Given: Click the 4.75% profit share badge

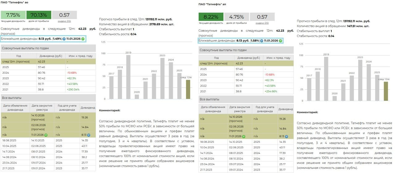Looking at the screenshot, I should click(236, 17).
